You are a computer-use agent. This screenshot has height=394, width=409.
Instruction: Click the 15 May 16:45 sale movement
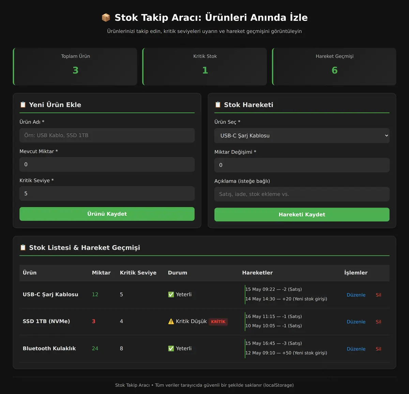pos(274,343)
